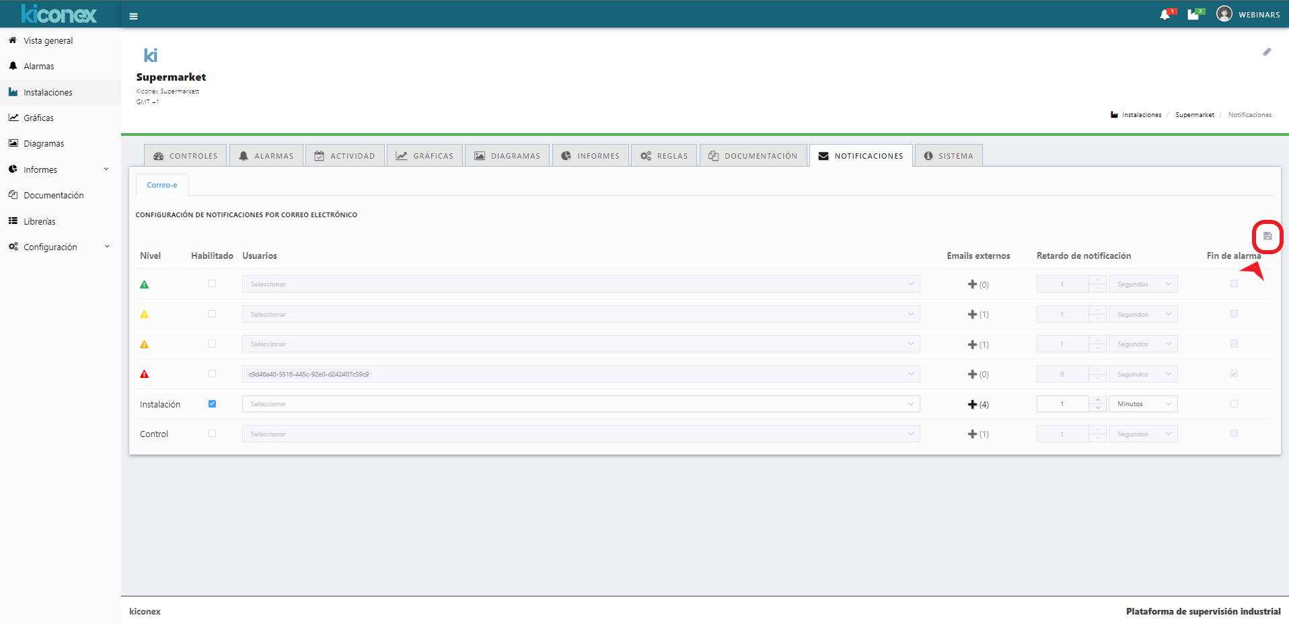Click the save notifications disk icon
The height and width of the screenshot is (624, 1289).
pyautogui.click(x=1267, y=236)
